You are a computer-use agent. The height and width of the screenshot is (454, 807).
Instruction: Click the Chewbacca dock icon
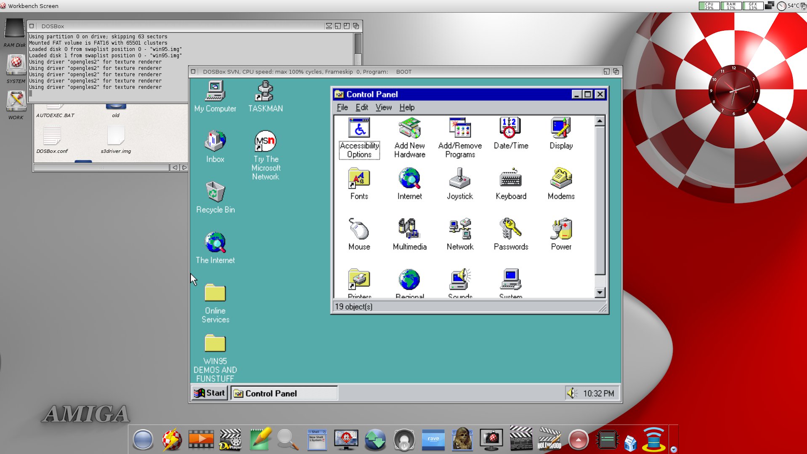click(462, 439)
